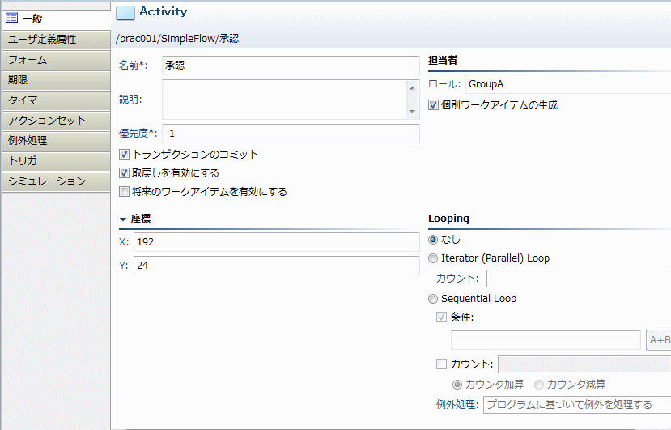
Task: Click the 名前 input field
Action: (x=290, y=65)
